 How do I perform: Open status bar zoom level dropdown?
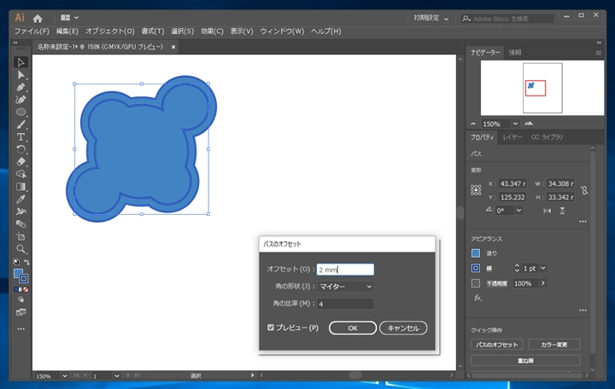(x=64, y=375)
